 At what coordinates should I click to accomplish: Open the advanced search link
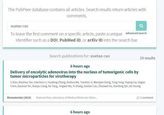(136, 33)
